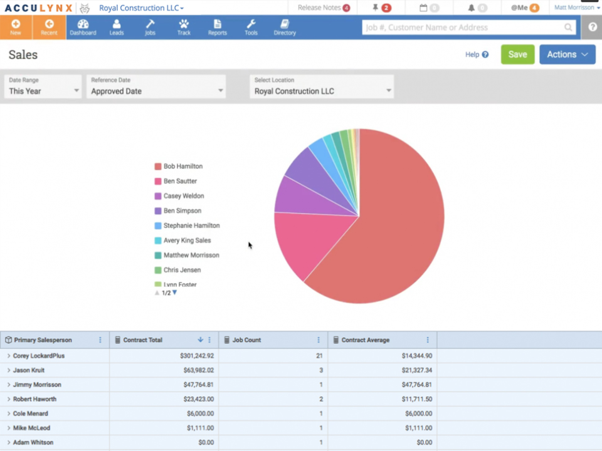The height and width of the screenshot is (451, 602).
Task: Open the Actions dropdown
Action: [566, 54]
